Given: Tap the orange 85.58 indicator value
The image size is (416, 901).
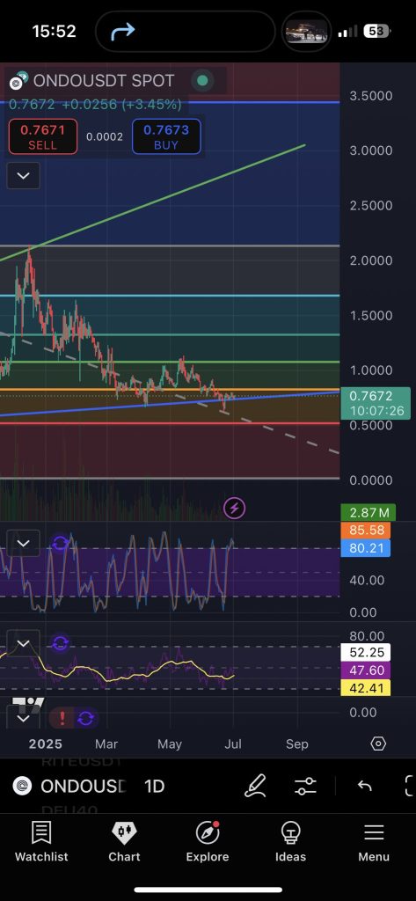Looking at the screenshot, I should click(366, 530).
